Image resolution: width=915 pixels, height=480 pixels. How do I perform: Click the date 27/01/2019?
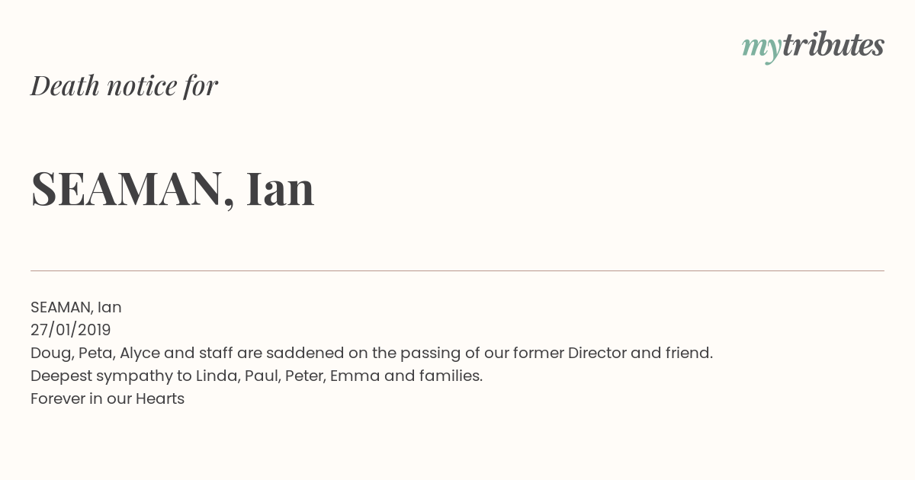[71, 330]
